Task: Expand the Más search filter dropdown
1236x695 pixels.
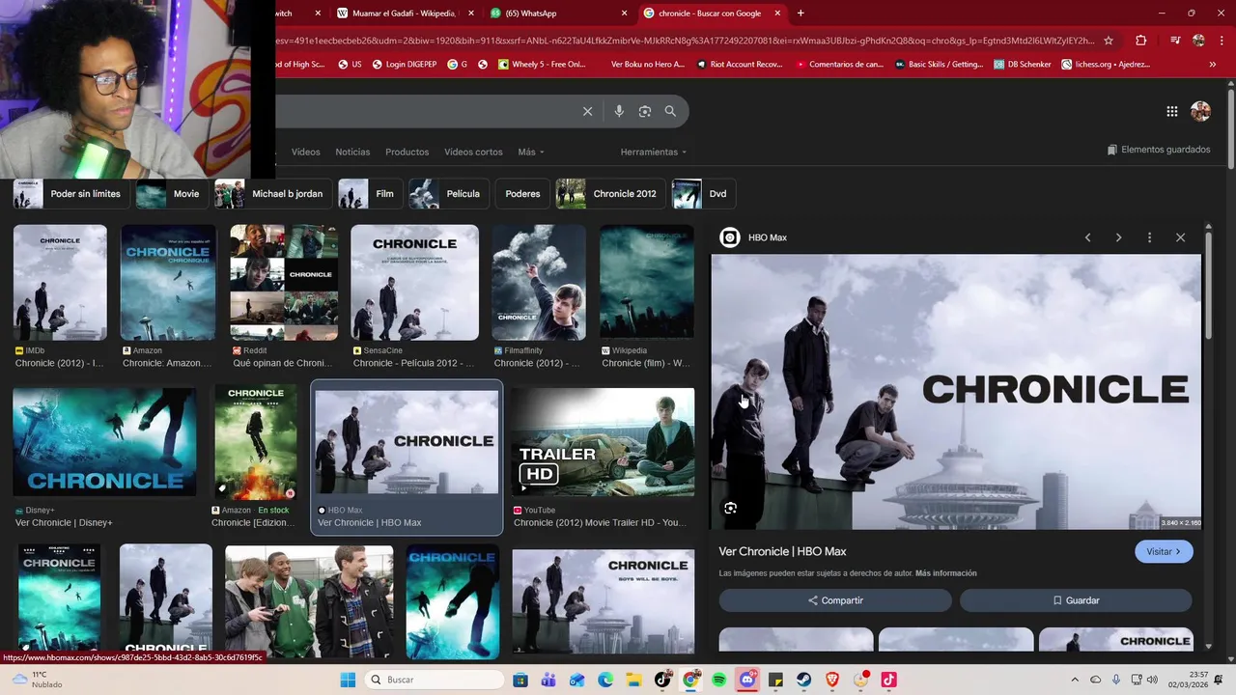Action: pyautogui.click(x=530, y=152)
